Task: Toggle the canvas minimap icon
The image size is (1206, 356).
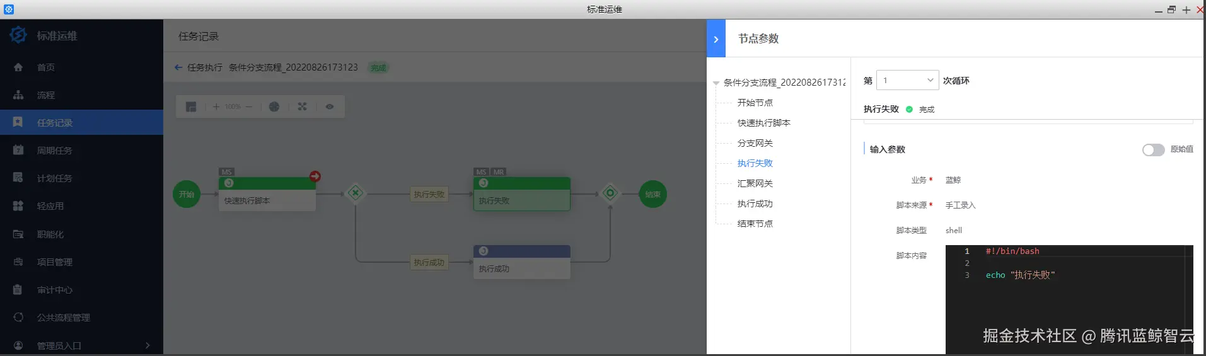Action: (x=191, y=106)
